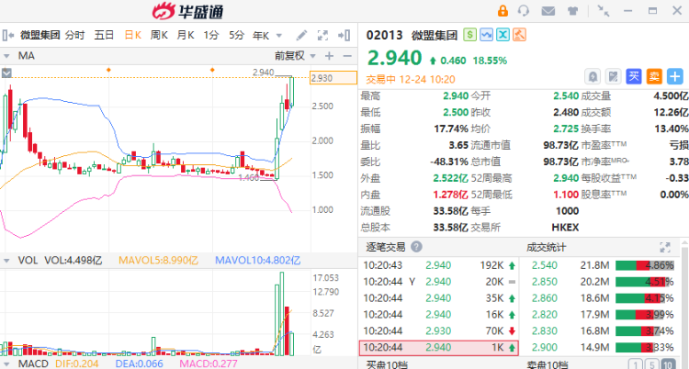Zoom out the K-line chart with the minus

[347, 56]
